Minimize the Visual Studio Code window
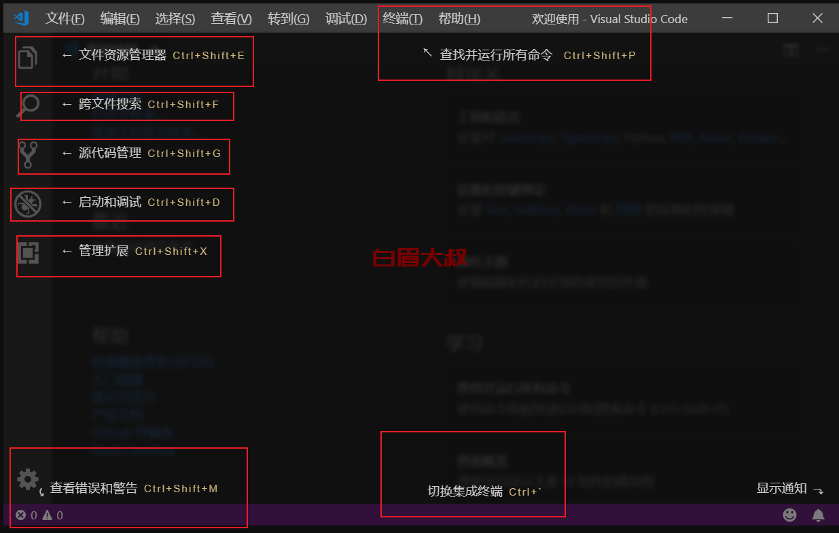 pyautogui.click(x=728, y=18)
